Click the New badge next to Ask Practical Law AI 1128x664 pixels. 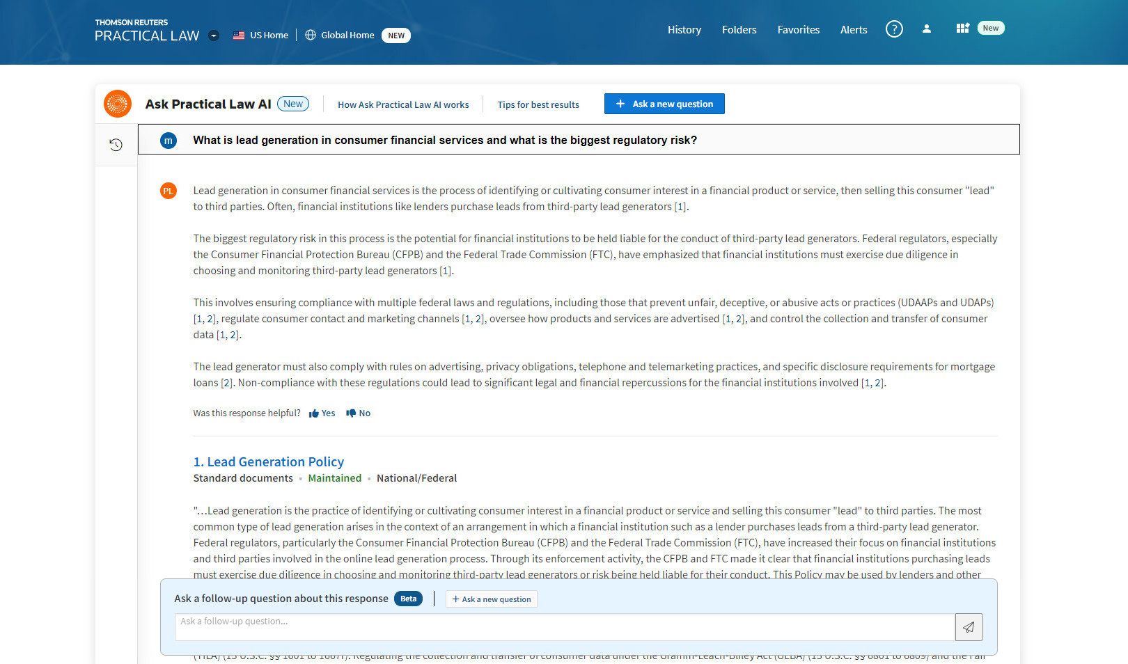293,104
